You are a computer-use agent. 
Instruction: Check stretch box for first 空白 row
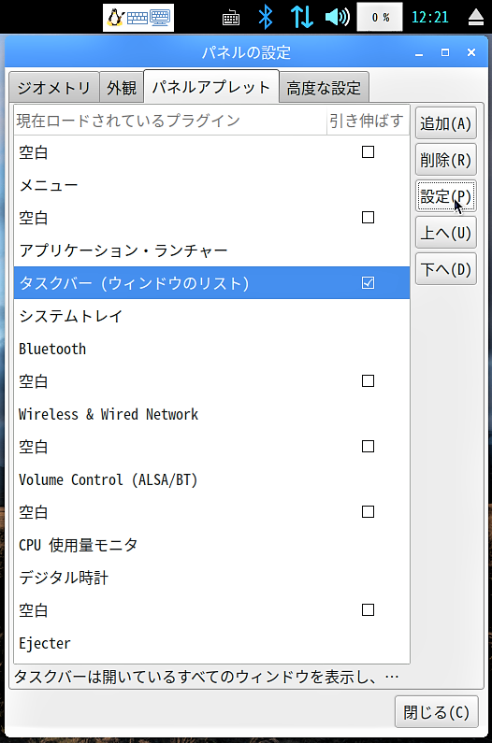[369, 152]
